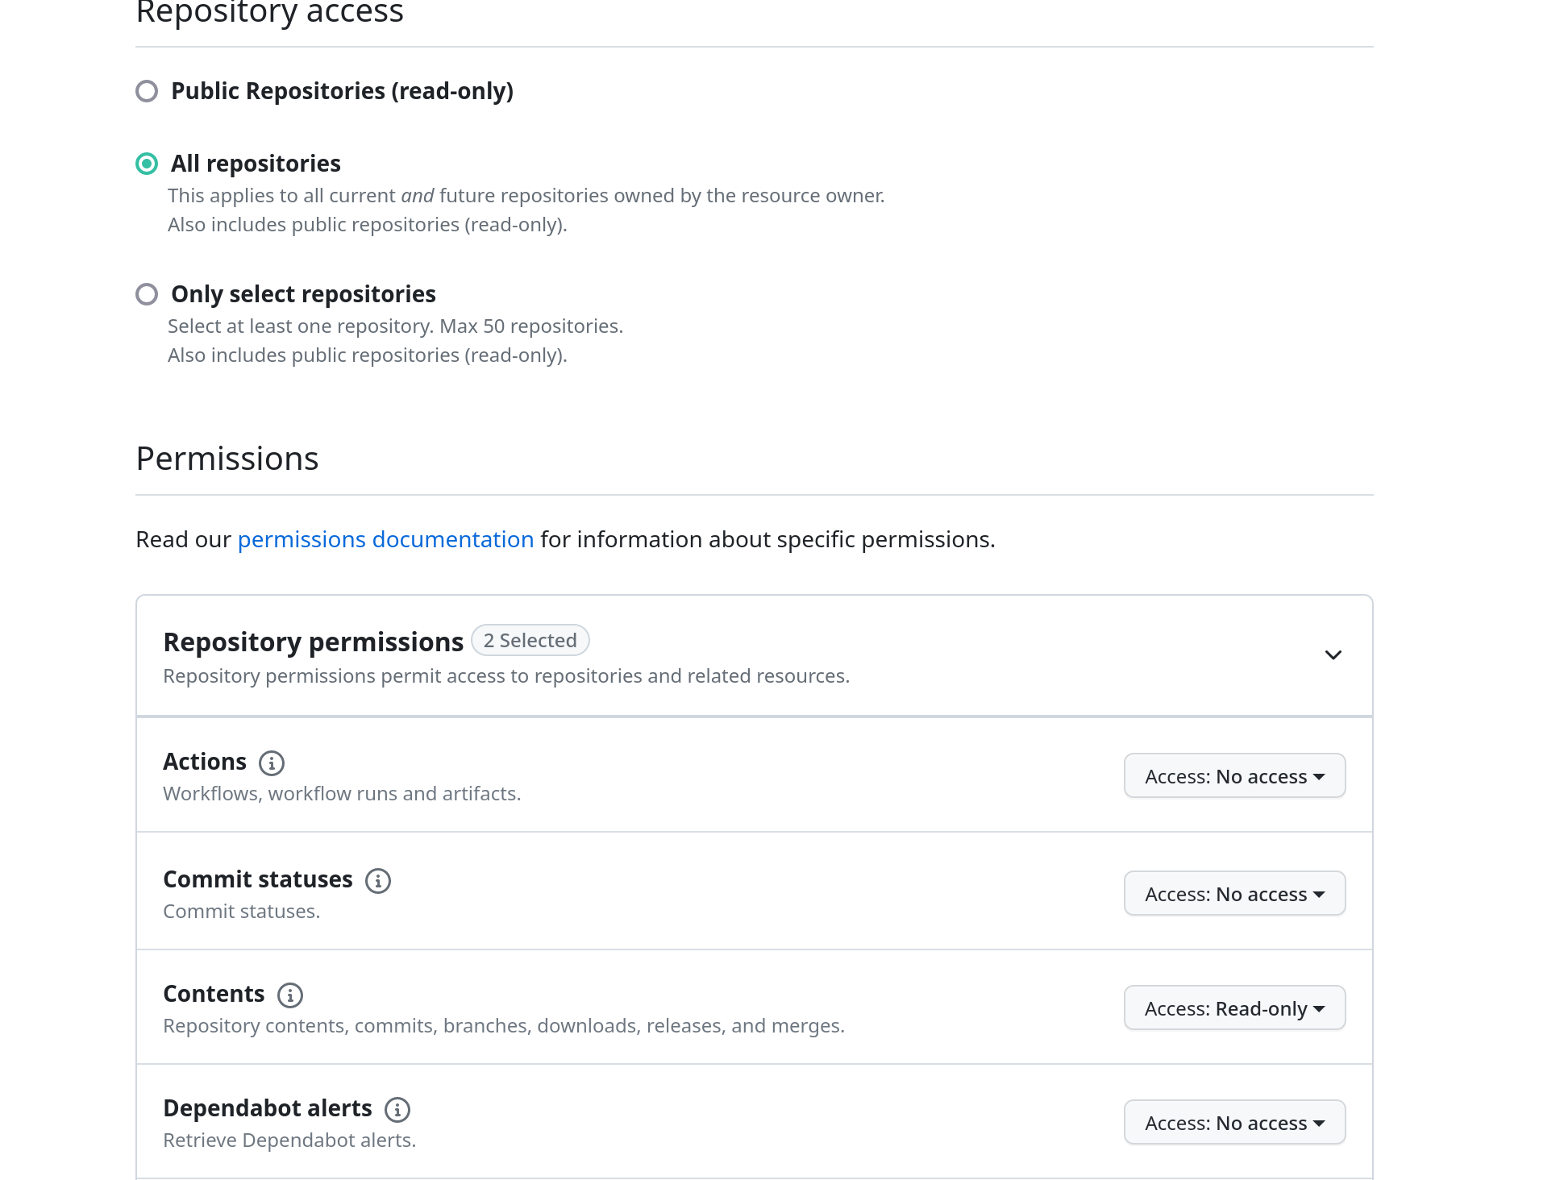Open the permissions documentation link
Viewport: 1564px width, 1180px height.
click(385, 539)
